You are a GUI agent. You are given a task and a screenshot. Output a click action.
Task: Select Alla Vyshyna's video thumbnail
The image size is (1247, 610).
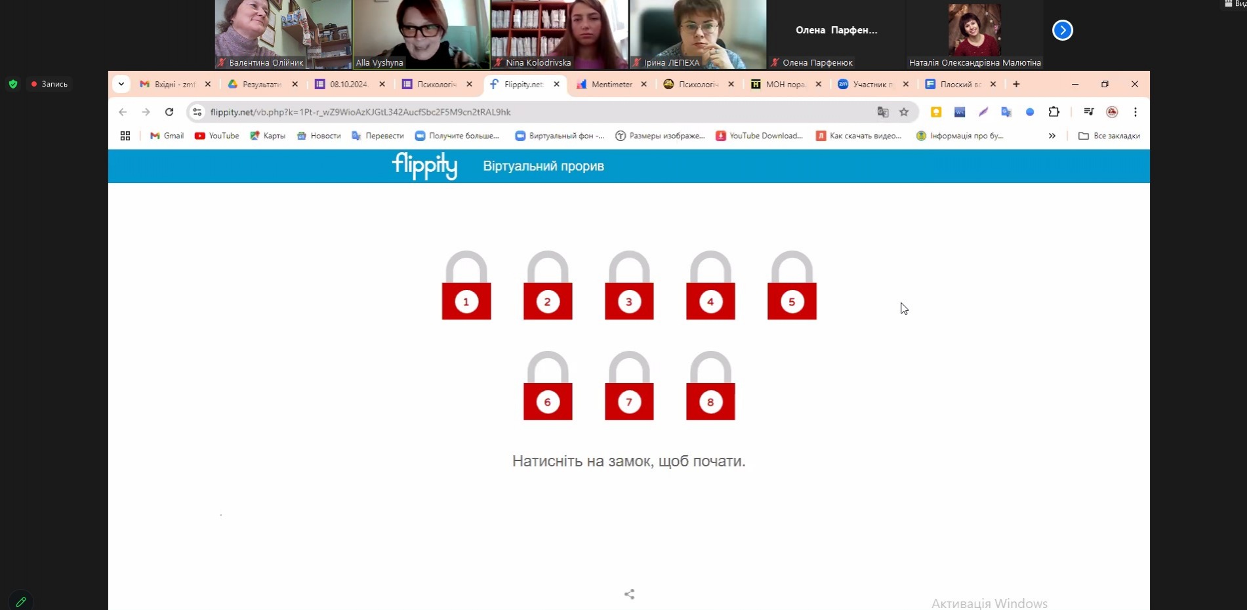tap(421, 34)
